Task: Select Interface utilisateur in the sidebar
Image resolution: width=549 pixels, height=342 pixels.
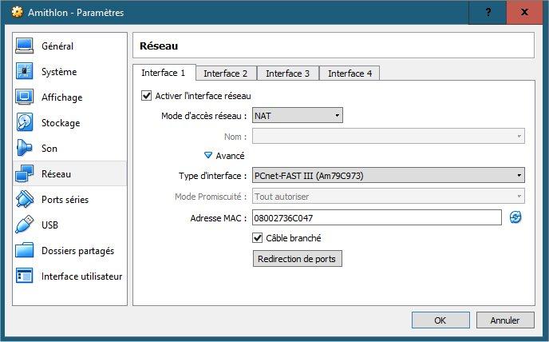Action: pyautogui.click(x=69, y=276)
